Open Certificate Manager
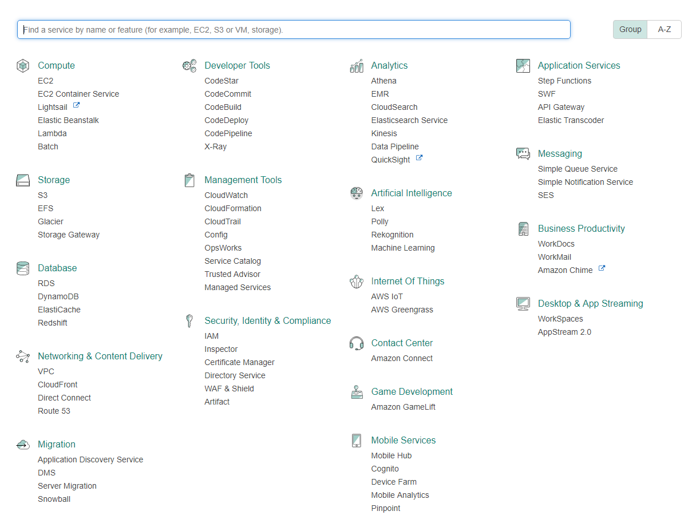The image size is (700, 531). (x=239, y=363)
